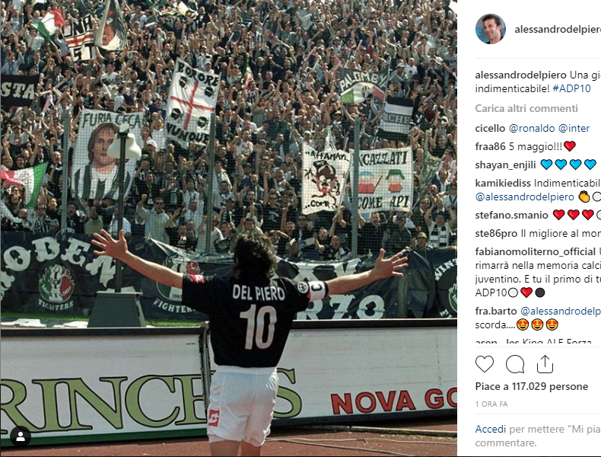Follow the #ADP10 hashtag link
This screenshot has height=457, width=601.
(x=571, y=88)
